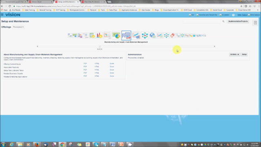Click the offerings carousel slider thumb
The width and height of the screenshot is (261, 147).
100,47
